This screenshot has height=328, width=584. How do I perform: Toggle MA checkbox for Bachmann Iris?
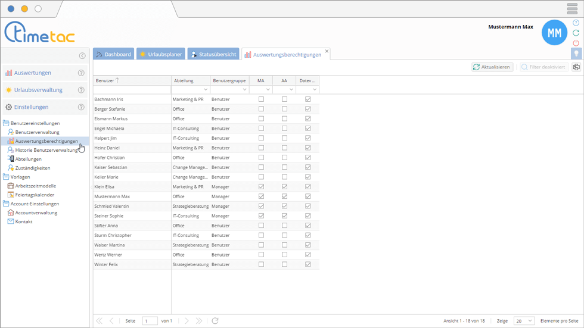pos(261,99)
